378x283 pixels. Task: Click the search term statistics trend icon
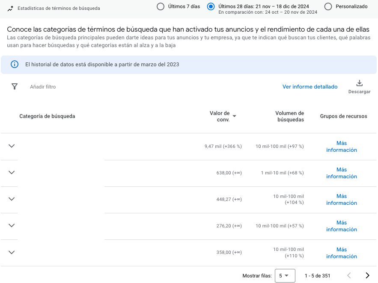pos(10,8)
